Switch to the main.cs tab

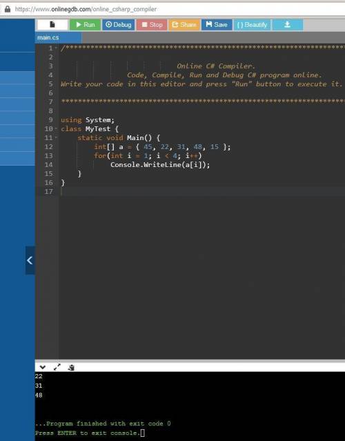pyautogui.click(x=48, y=37)
